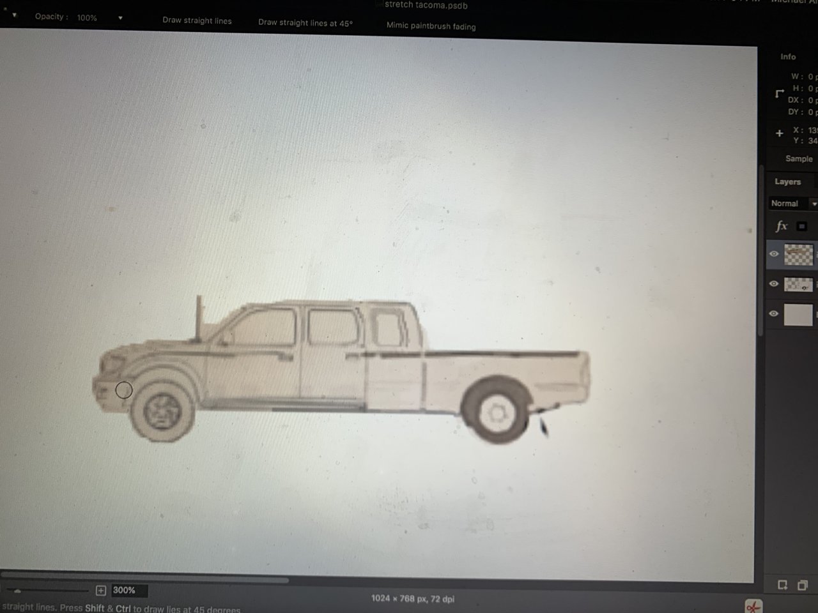Click the info dimensions corner-arrow icon
The width and height of the screenshot is (818, 613).
click(x=779, y=94)
